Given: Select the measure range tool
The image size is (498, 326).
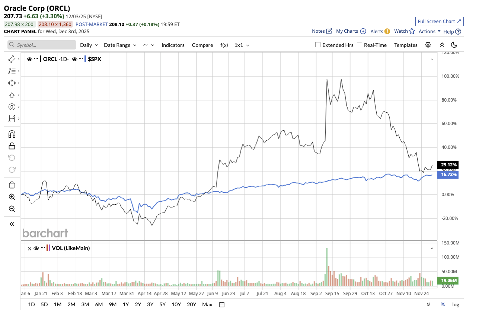Looking at the screenshot, I should [12, 119].
